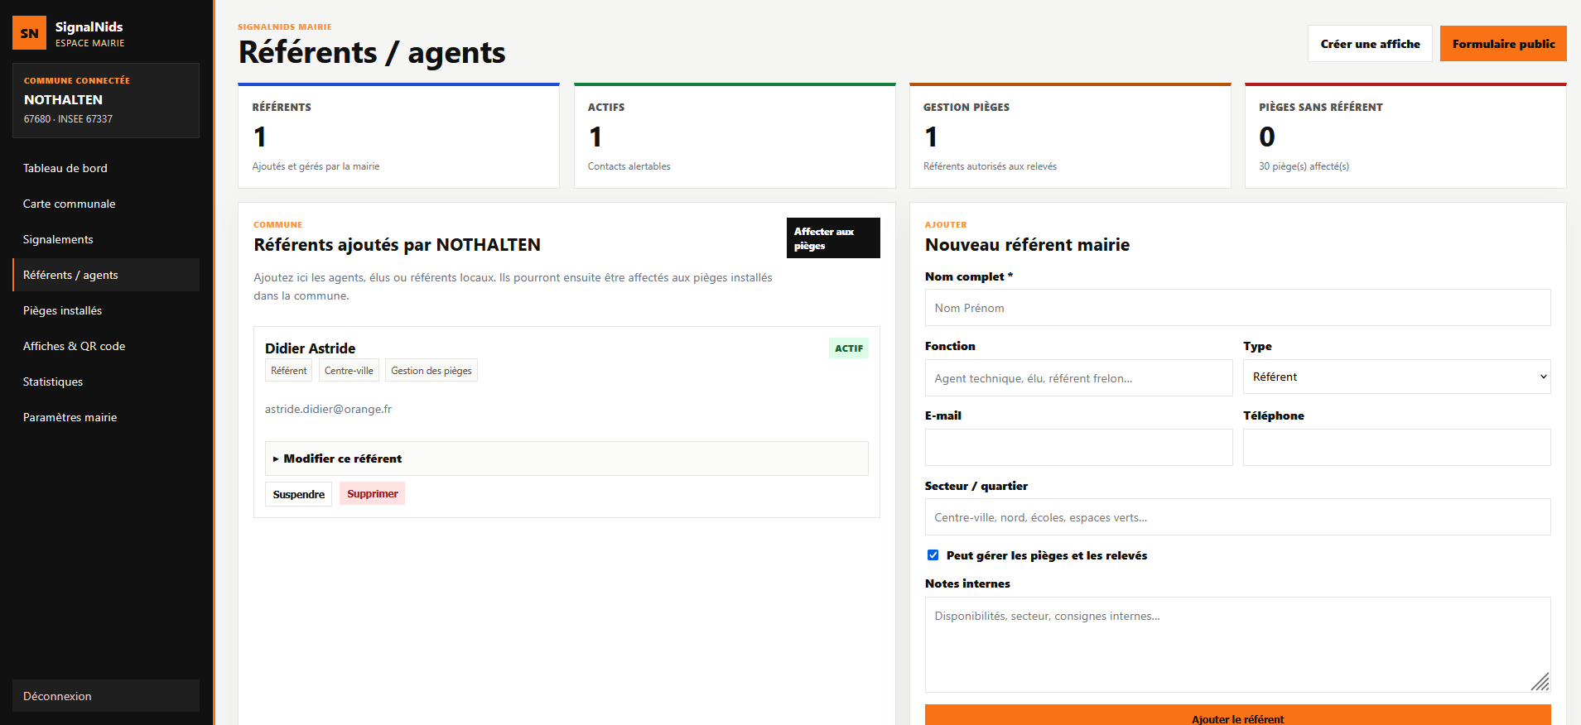
Task: Click the Fonction input field
Action: pyautogui.click(x=1078, y=377)
